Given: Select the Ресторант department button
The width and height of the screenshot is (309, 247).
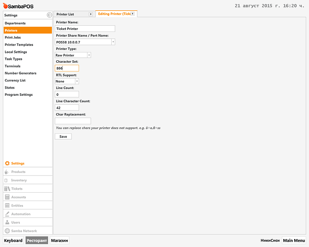Looking at the screenshot, I should point(37,241).
